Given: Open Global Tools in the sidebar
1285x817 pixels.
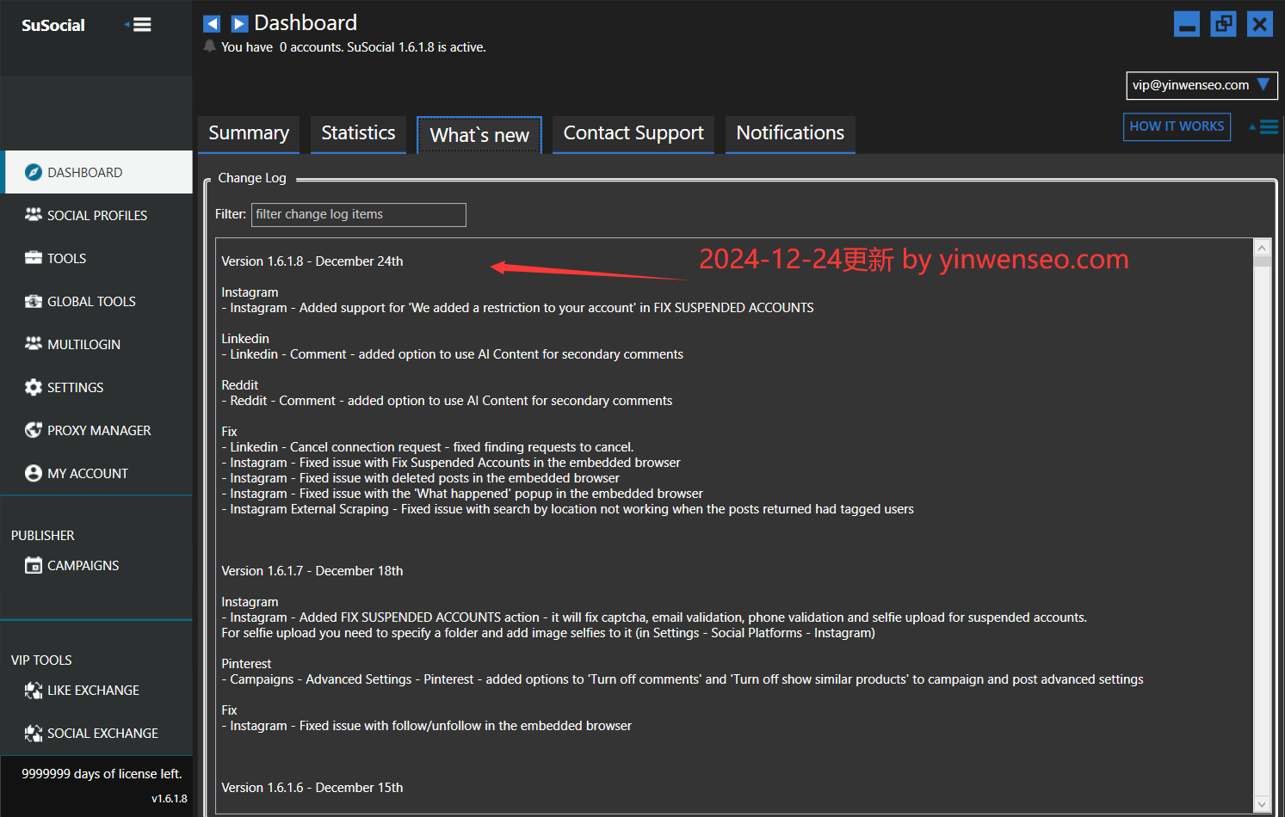Looking at the screenshot, I should point(96,301).
